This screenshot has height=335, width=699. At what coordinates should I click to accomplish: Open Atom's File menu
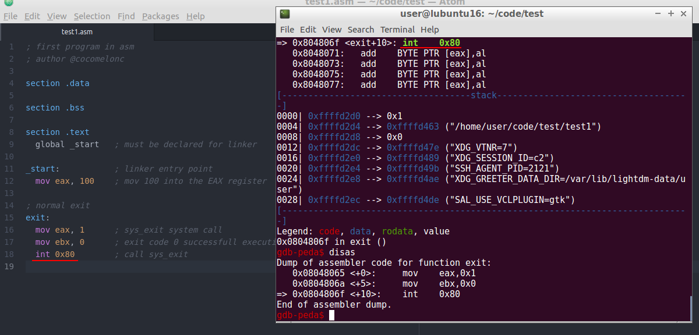10,16
